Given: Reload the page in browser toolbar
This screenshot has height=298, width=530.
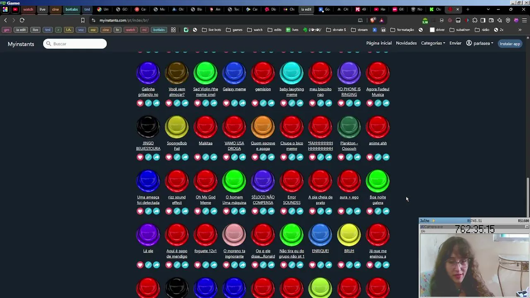Looking at the screenshot, I should tap(22, 20).
